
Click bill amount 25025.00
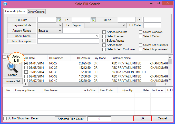pyautogui.click(x=85, y=63)
